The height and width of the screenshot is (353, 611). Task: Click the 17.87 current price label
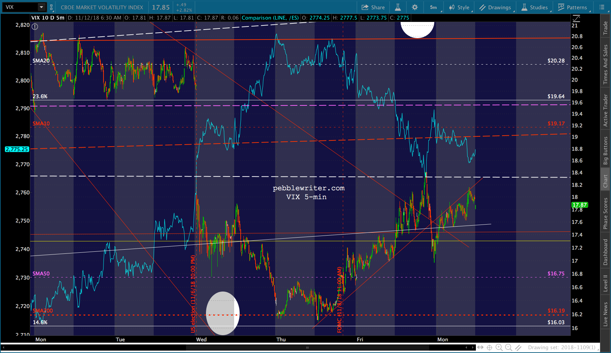pos(580,205)
